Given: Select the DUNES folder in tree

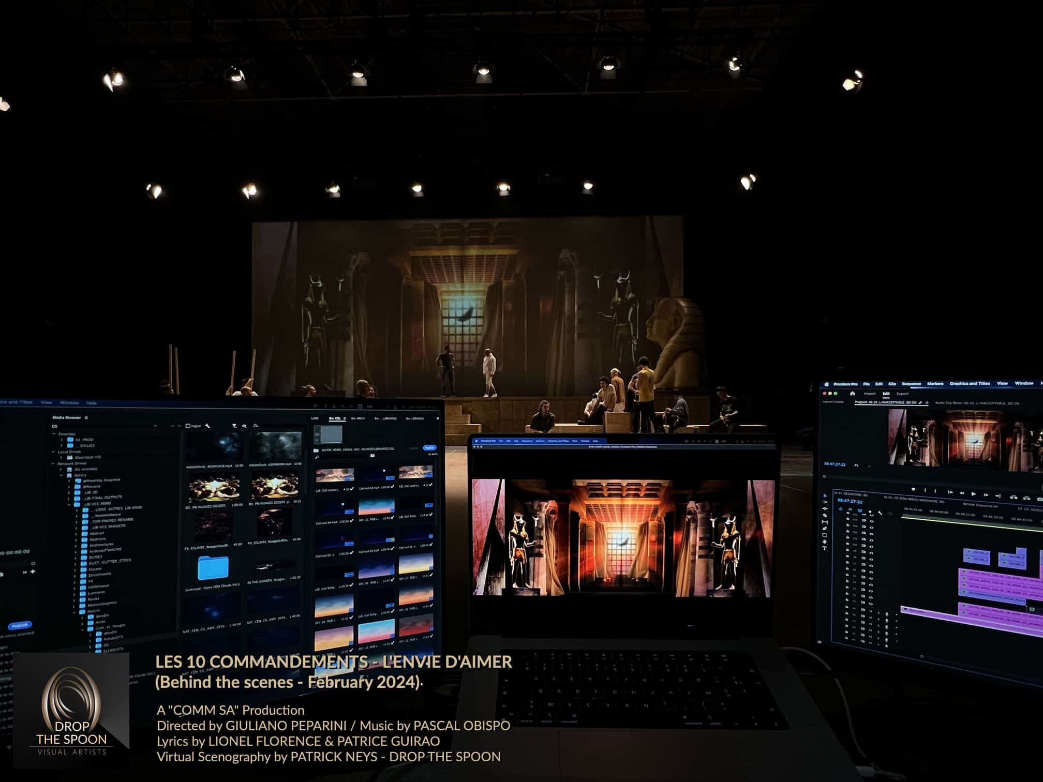Looking at the screenshot, I should point(91,557).
